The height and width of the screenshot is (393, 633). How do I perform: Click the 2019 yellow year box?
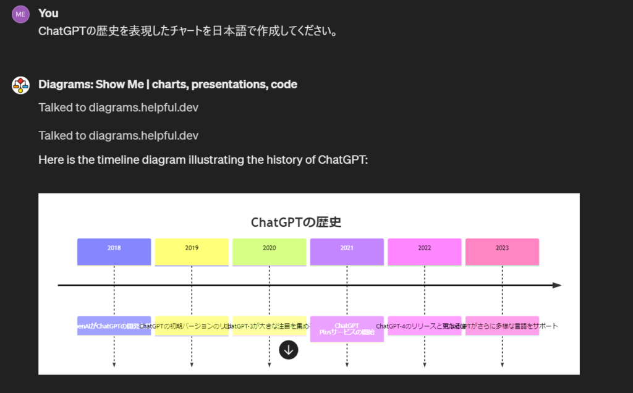point(192,251)
